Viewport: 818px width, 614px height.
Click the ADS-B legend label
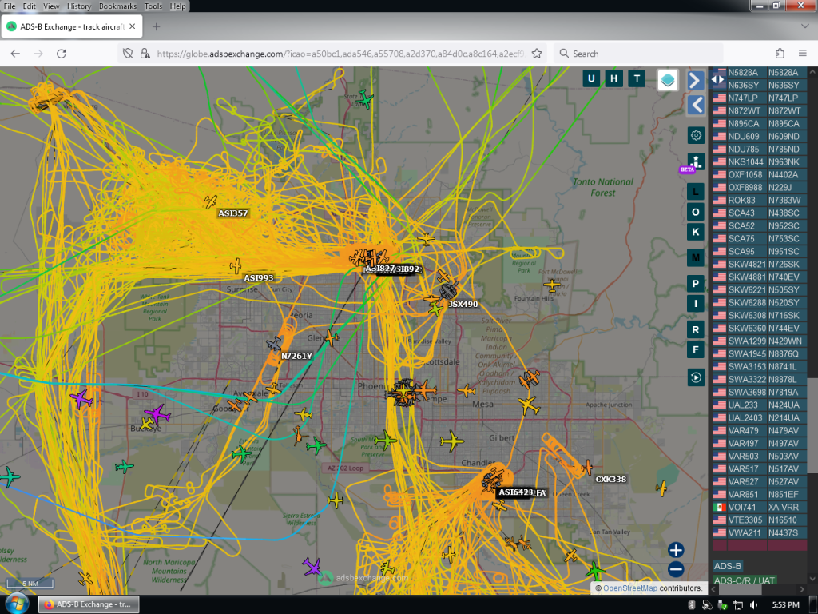point(727,566)
